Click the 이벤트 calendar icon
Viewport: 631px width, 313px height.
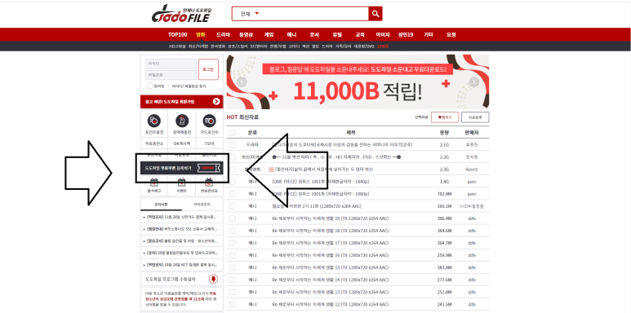pyautogui.click(x=182, y=182)
